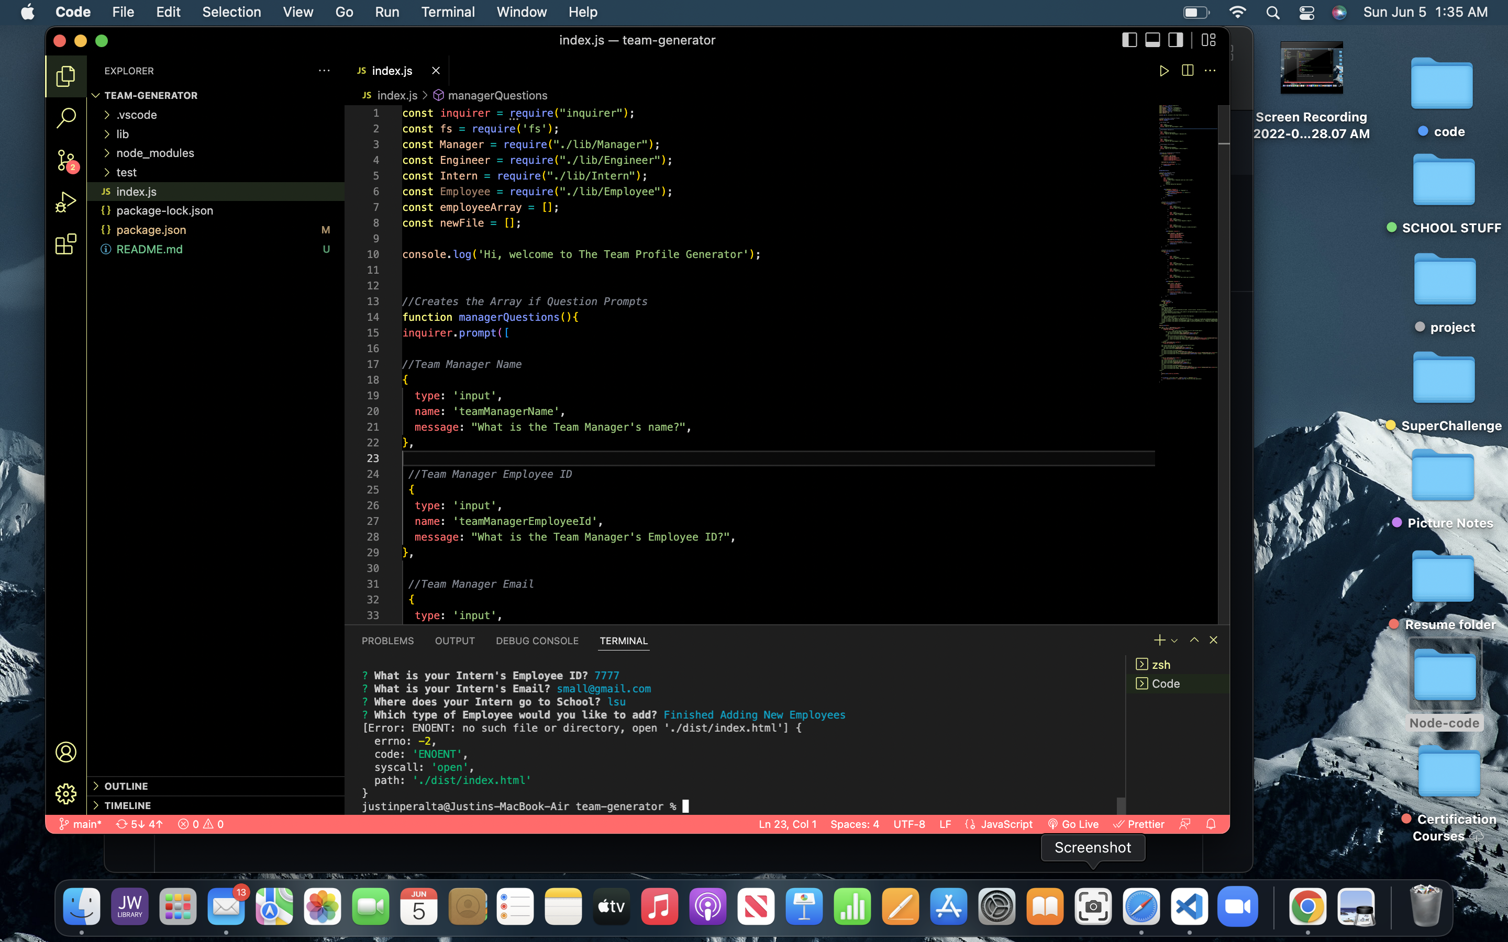Switch to the DEBUG CONSOLE tab
Viewport: 1508px width, 942px height.
537,641
